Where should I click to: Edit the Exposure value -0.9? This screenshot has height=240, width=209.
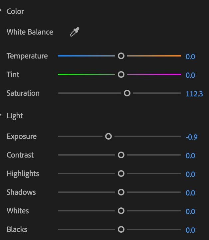[191, 137]
